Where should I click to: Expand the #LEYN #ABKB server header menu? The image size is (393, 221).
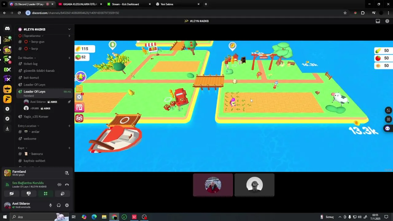point(45,29)
